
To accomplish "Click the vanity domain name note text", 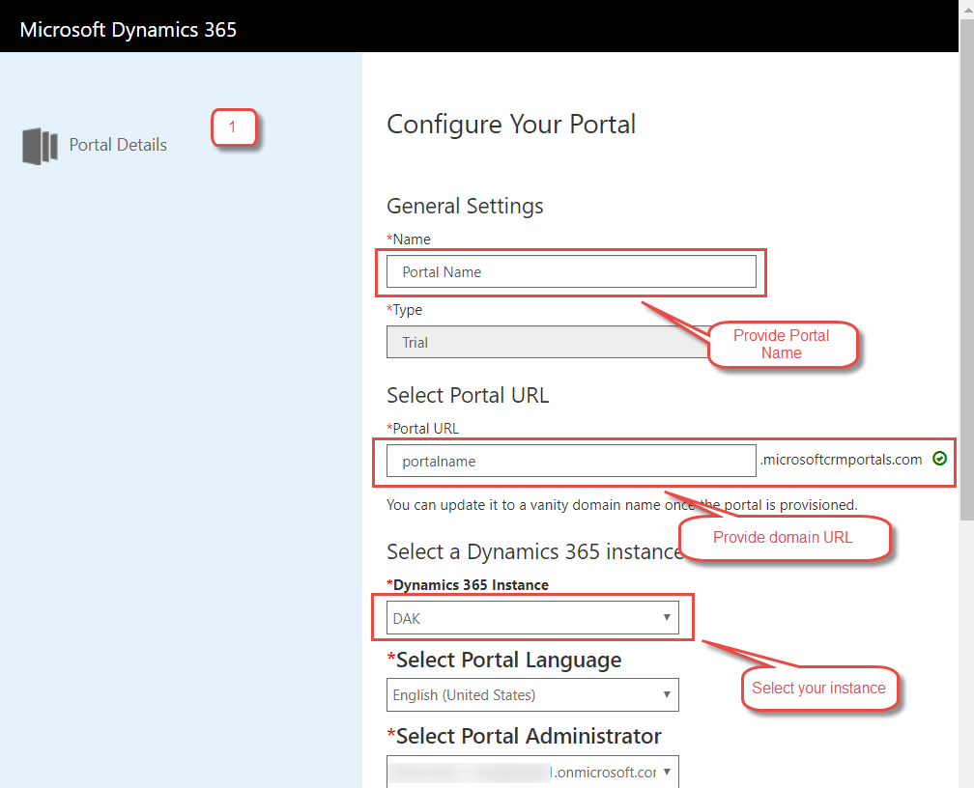I will pyautogui.click(x=622, y=505).
